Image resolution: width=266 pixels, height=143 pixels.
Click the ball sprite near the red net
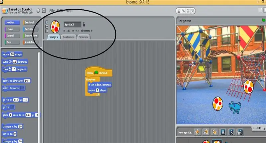[248, 87]
